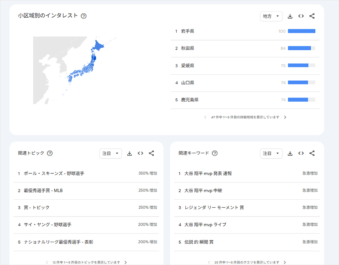Viewport: 339px width, 265px height.
Task: Open embed code for the regional interest panel
Action: click(x=301, y=16)
